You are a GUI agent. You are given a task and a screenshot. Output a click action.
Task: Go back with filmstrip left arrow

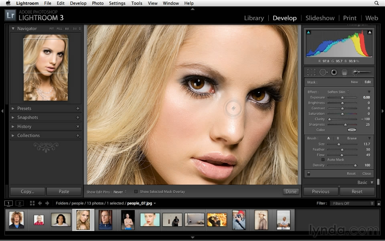pos(40,203)
